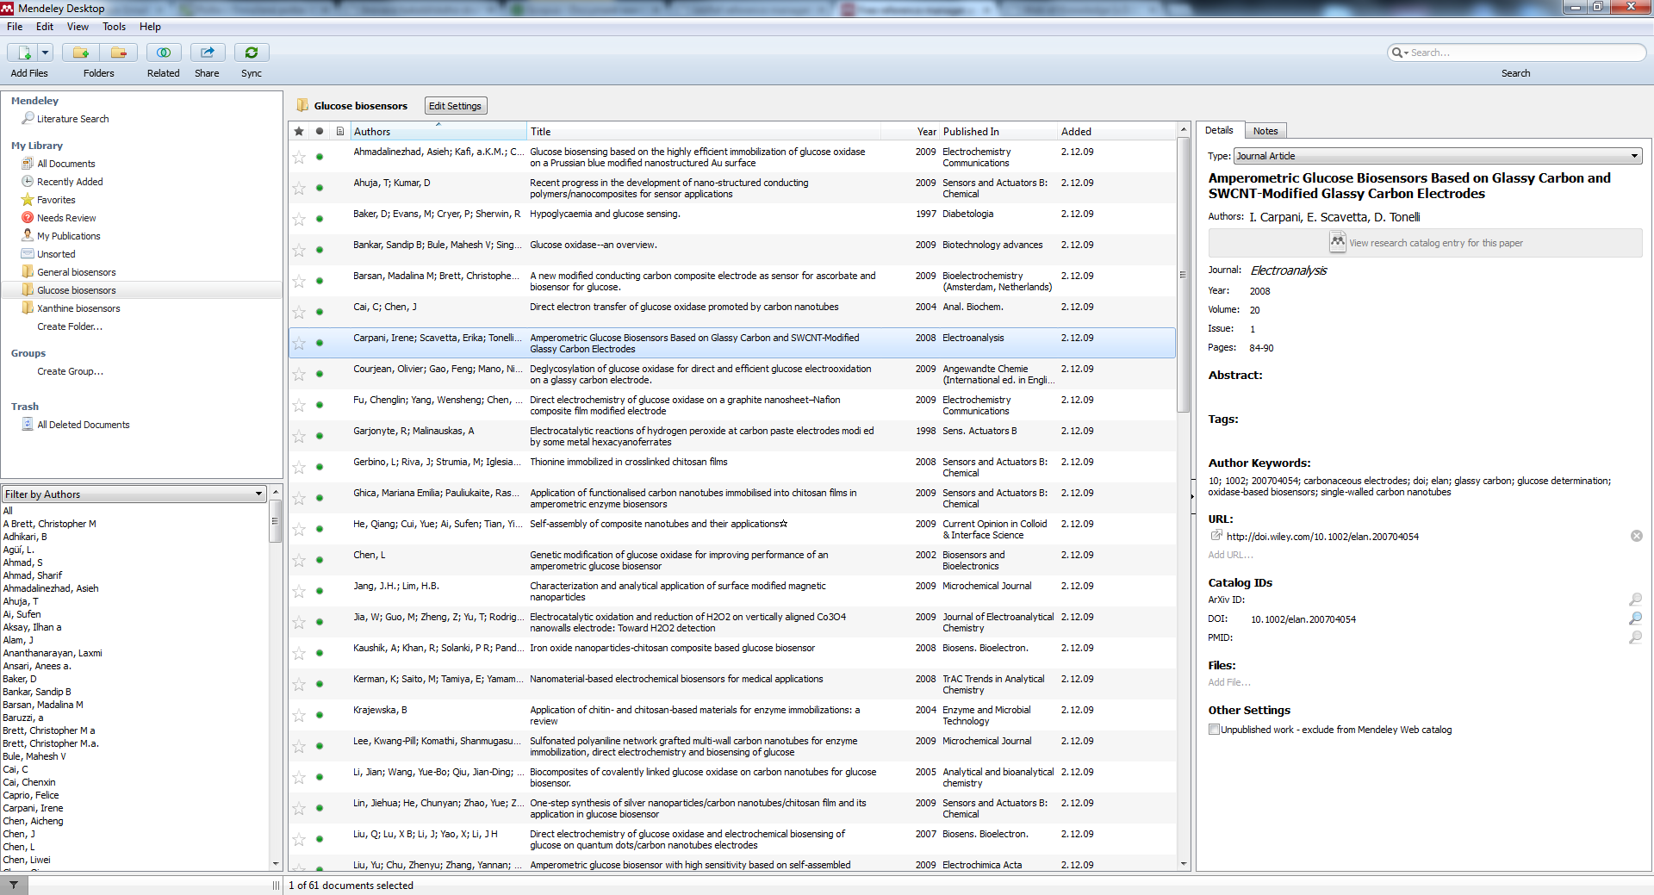Viewport: 1654px width, 895px height.
Task: Remove the URL with the X icon
Action: pos(1636,536)
